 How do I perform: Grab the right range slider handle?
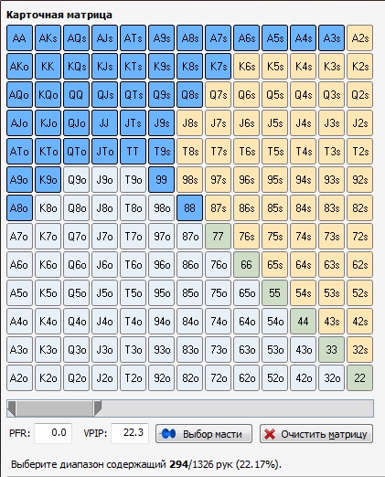[x=98, y=408]
